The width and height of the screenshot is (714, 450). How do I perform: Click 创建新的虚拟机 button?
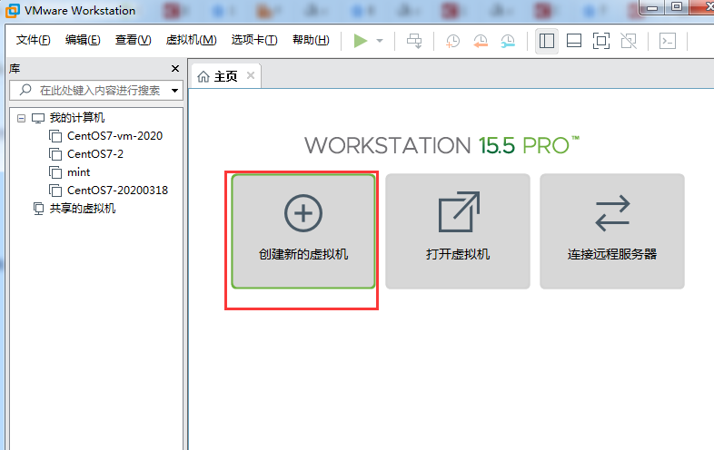303,231
